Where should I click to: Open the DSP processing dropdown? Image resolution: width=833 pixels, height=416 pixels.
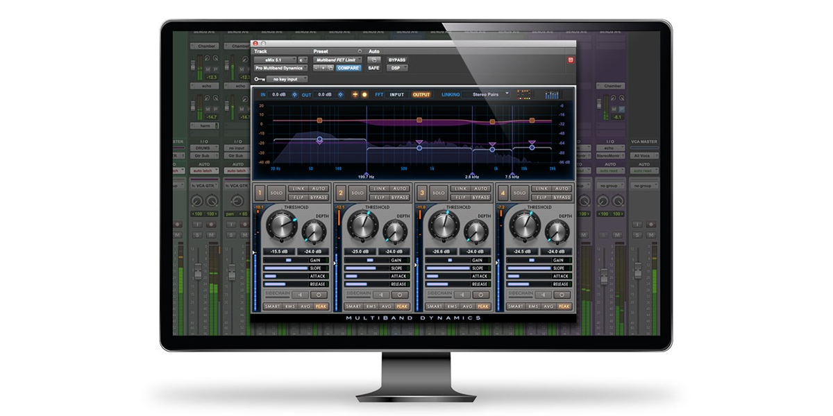point(397,68)
